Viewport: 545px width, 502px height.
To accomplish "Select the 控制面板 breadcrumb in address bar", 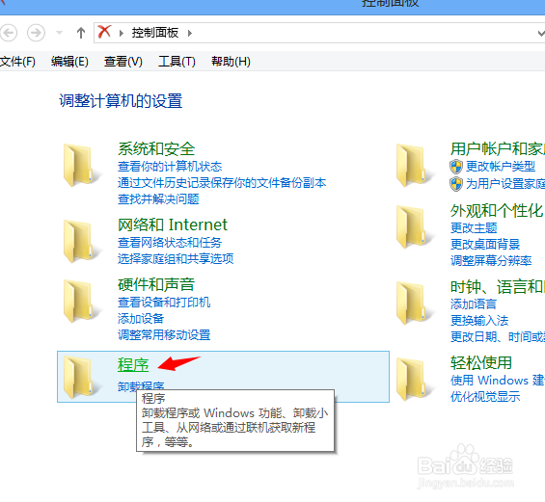I will [155, 33].
